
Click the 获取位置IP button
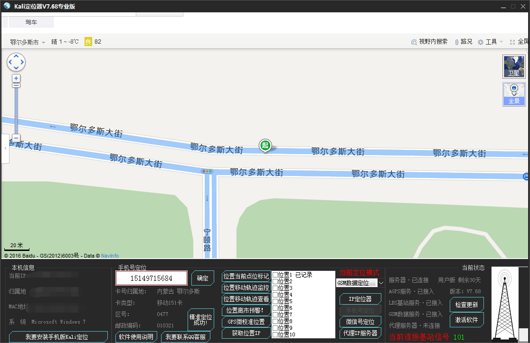246,333
